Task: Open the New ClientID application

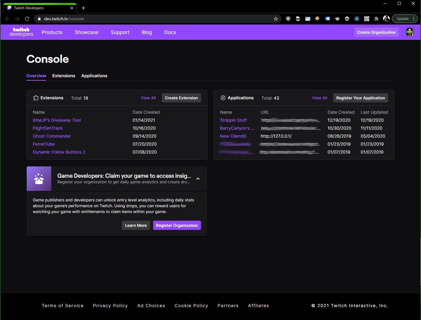Action: [x=233, y=136]
